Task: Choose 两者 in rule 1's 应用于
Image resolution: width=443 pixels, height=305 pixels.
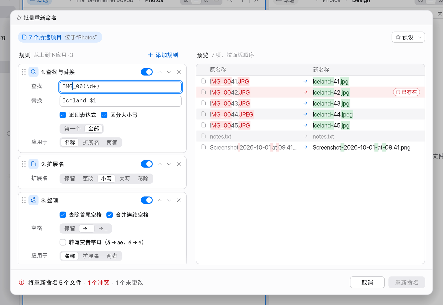Action: click(112, 142)
